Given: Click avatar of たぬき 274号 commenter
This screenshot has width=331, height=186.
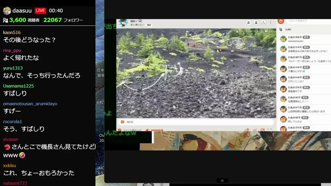Looking at the screenshot, I should pyautogui.click(x=283, y=129).
